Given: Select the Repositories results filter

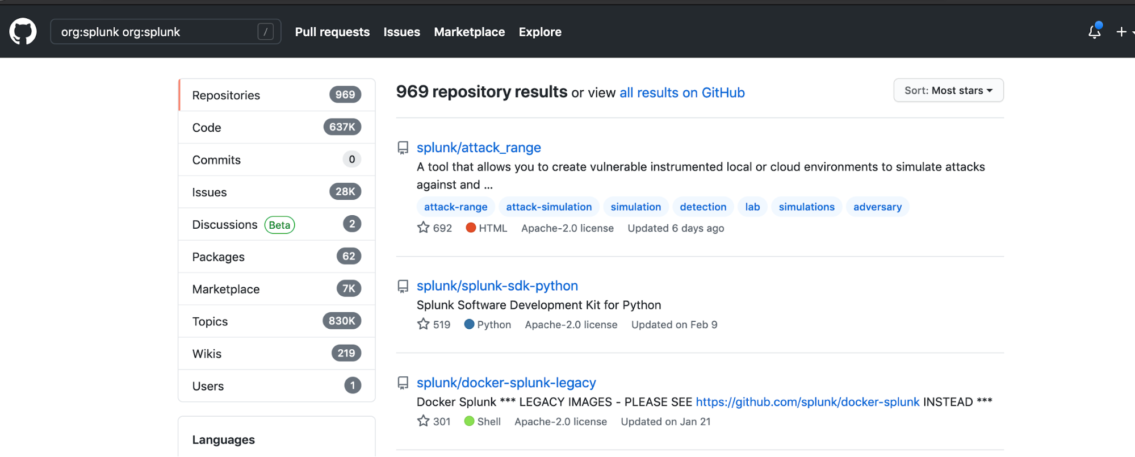Looking at the screenshot, I should click(x=277, y=95).
